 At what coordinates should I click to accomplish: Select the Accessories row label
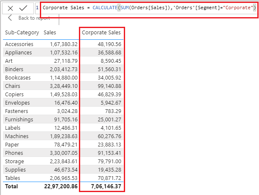(19, 44)
